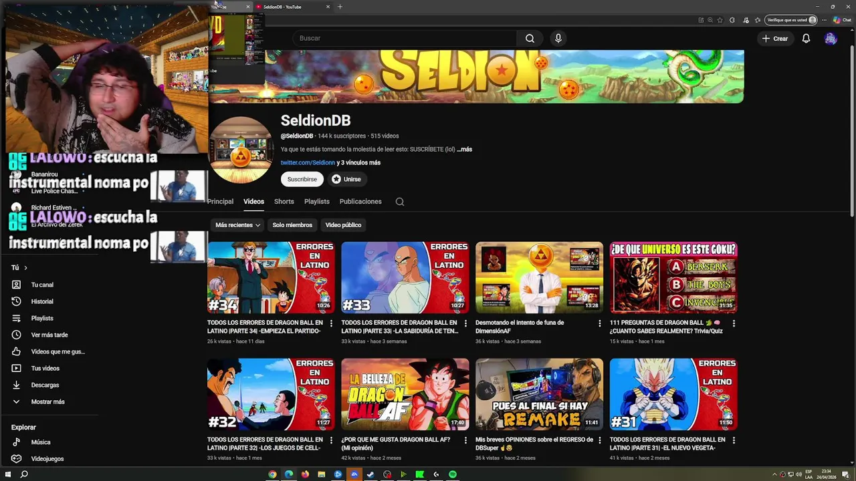The width and height of the screenshot is (856, 481).
Task: Play the Errores en Latino #34 thumbnail
Action: pyautogui.click(x=271, y=277)
